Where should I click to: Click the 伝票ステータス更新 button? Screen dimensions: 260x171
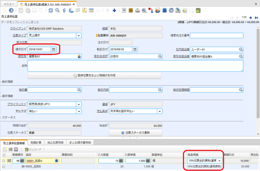coord(135,133)
